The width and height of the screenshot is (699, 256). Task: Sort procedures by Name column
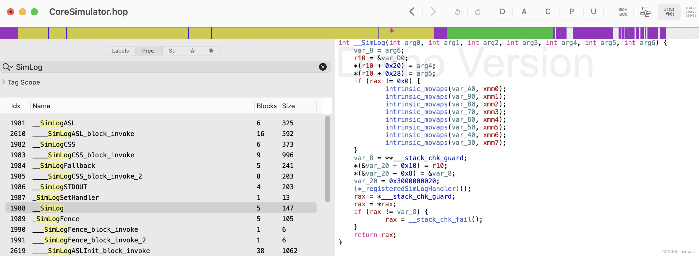41,106
